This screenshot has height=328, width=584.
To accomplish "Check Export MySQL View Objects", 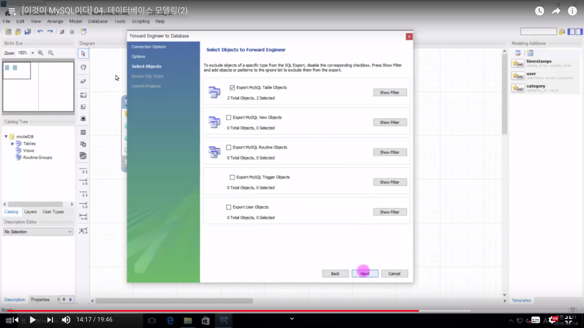I will 229,118.
